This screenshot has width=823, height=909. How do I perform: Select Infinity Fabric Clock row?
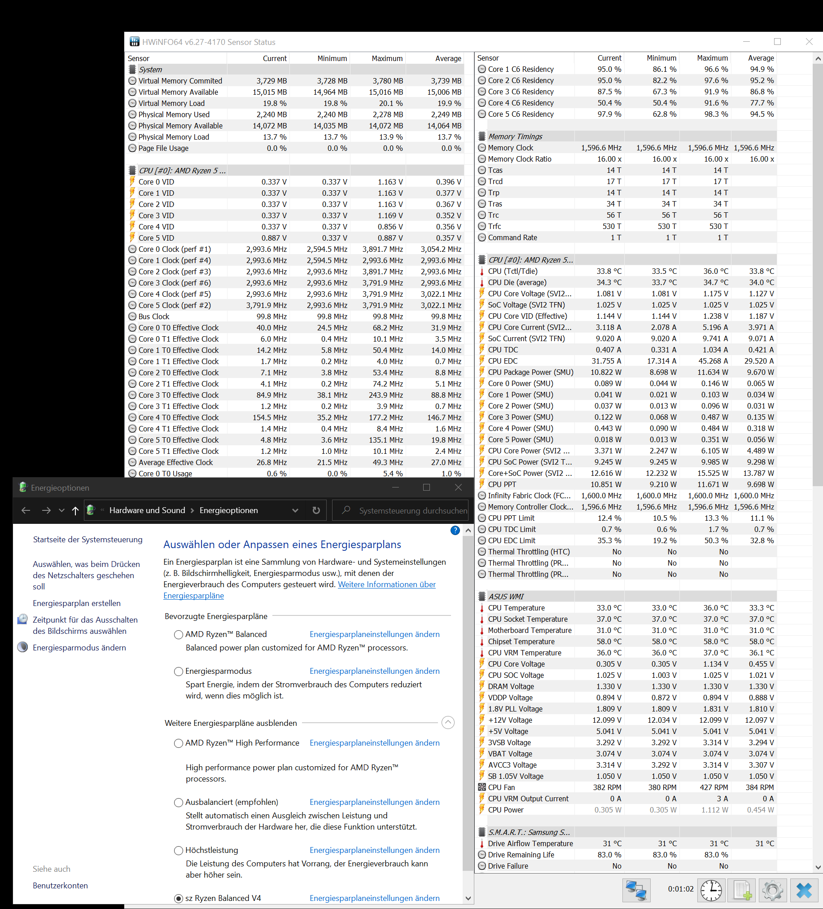[626, 496]
